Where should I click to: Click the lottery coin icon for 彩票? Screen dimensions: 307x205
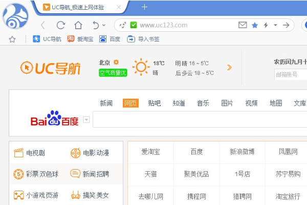[18, 174]
